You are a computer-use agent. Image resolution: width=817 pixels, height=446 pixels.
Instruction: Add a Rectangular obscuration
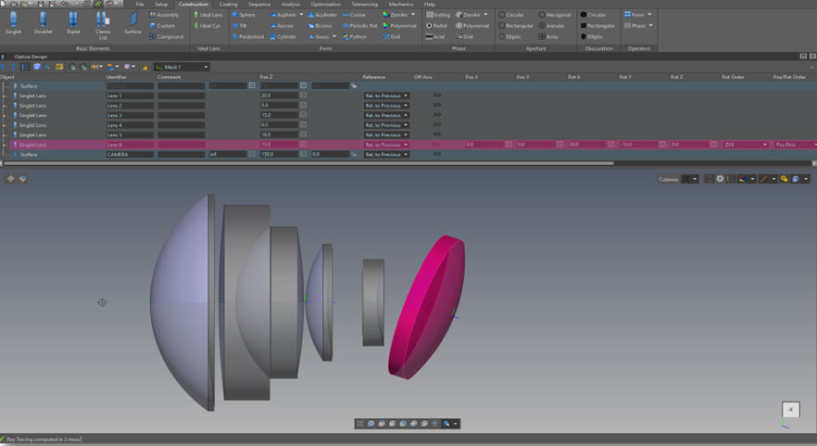click(x=597, y=26)
